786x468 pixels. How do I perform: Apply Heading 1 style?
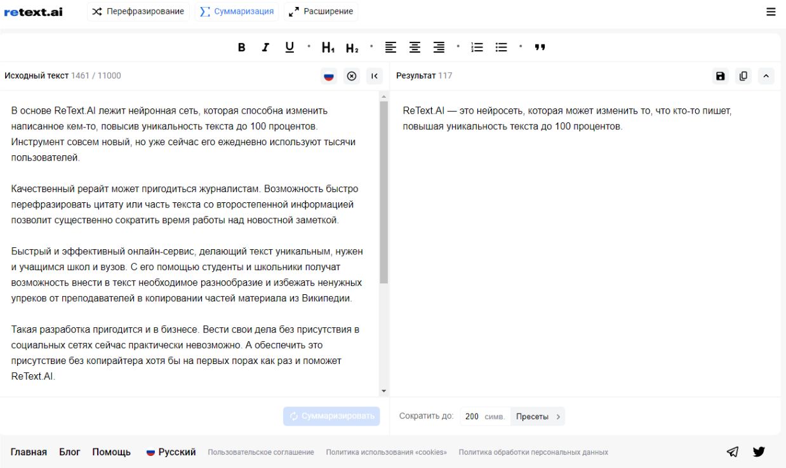click(x=328, y=48)
